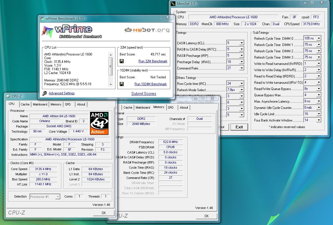
Task: Click the CPUSpeed 3179,0 MHz field
Action: point(311,24)
